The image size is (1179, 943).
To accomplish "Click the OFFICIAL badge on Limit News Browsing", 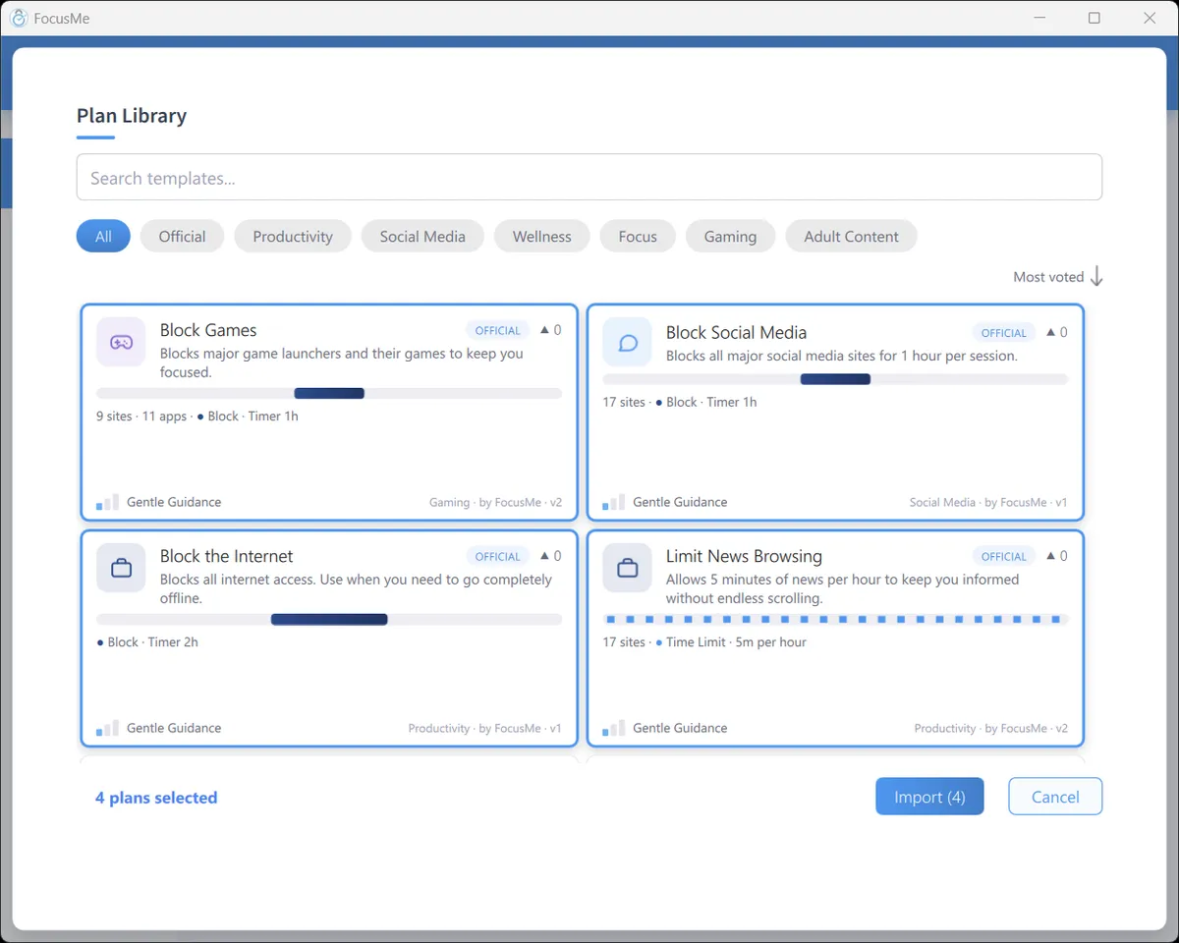I will [x=1003, y=556].
